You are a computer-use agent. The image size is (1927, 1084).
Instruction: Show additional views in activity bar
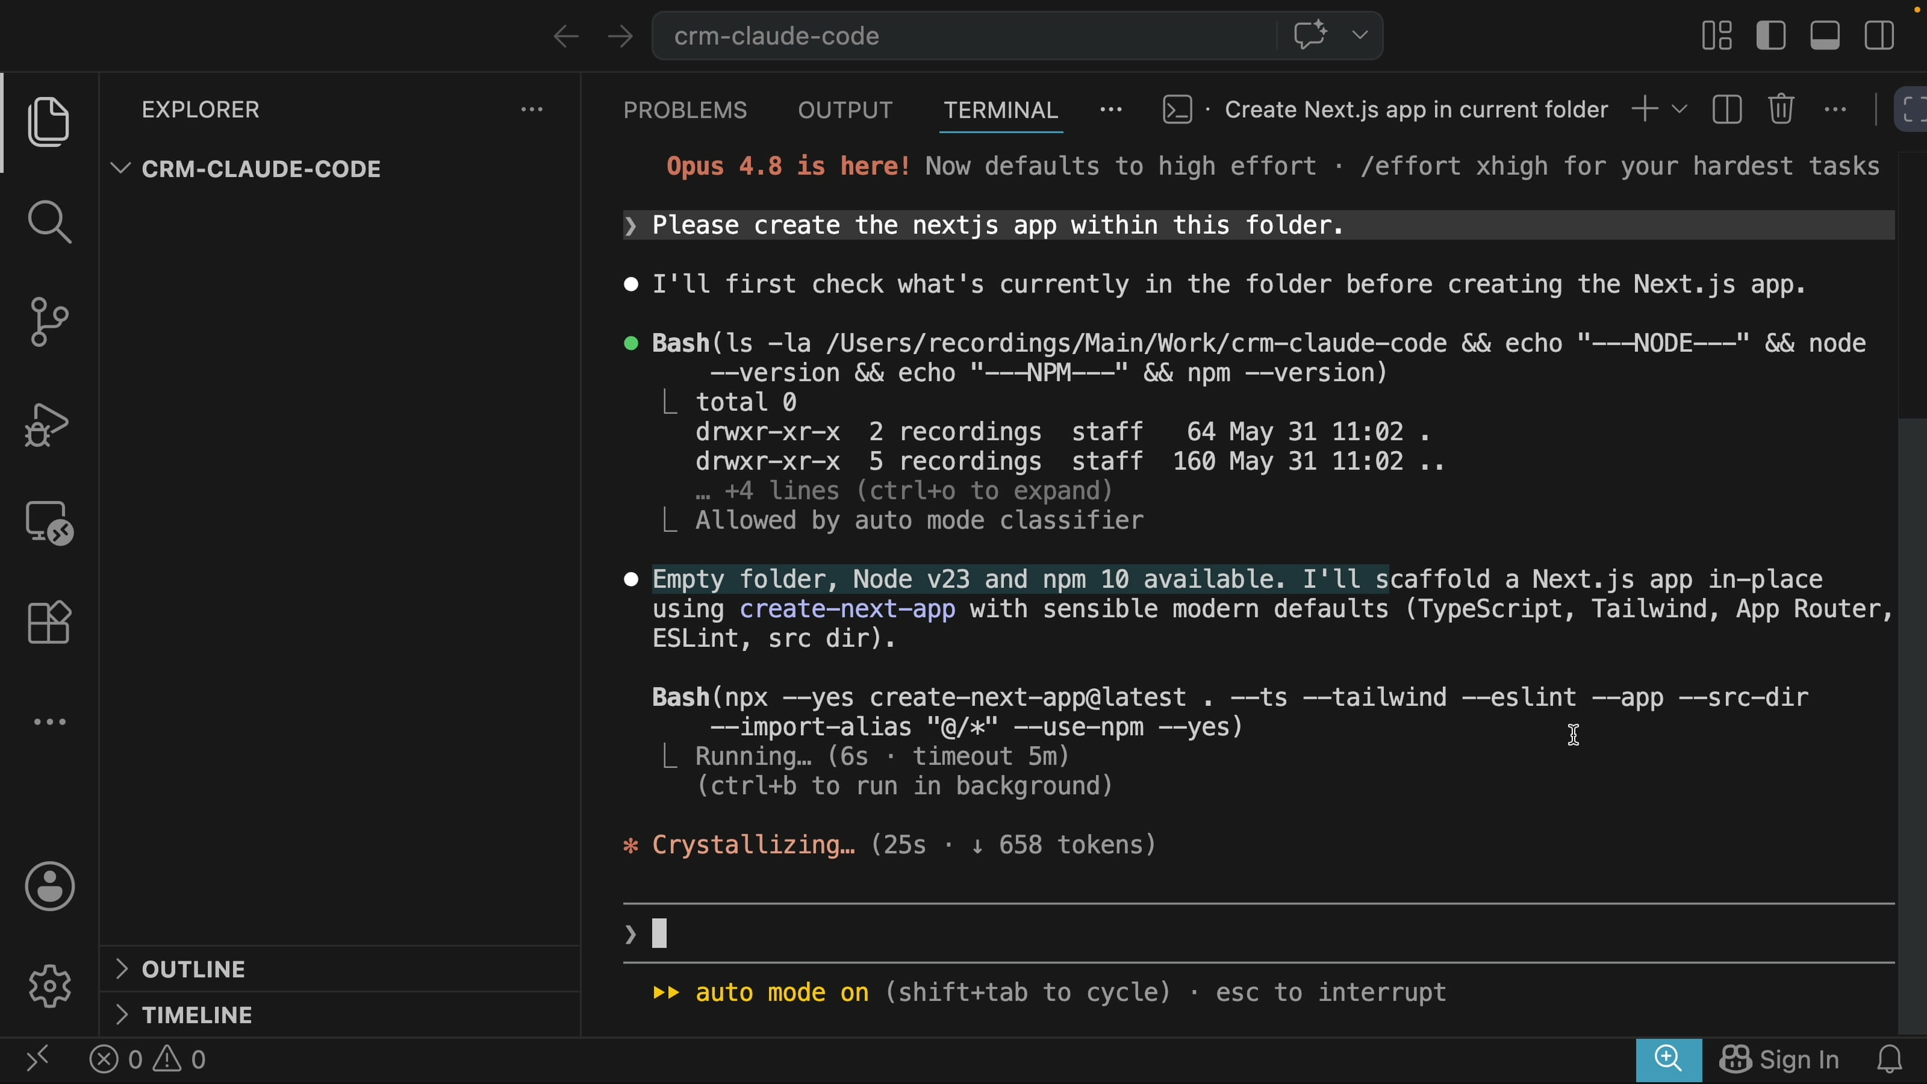click(49, 722)
